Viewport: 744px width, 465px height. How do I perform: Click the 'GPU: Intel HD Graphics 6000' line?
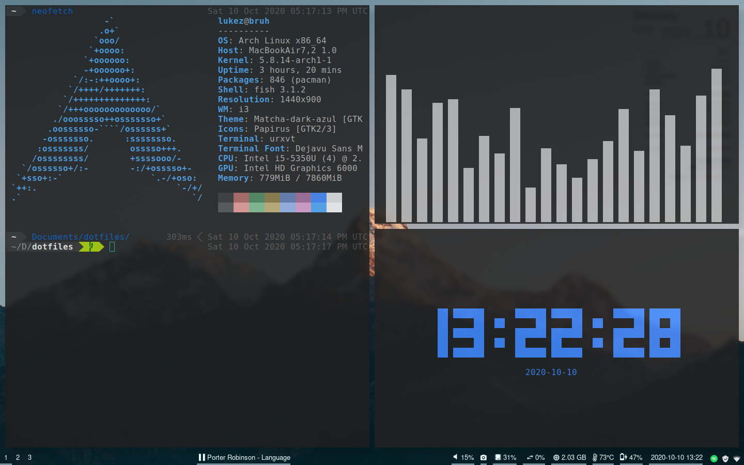(288, 168)
